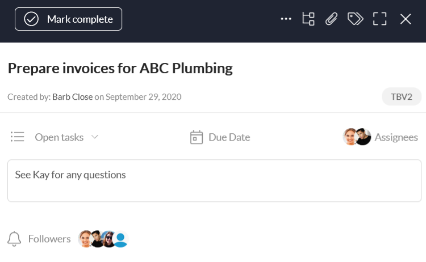Click the blue placeholder follower avatar
426x262 pixels.
tap(120, 239)
